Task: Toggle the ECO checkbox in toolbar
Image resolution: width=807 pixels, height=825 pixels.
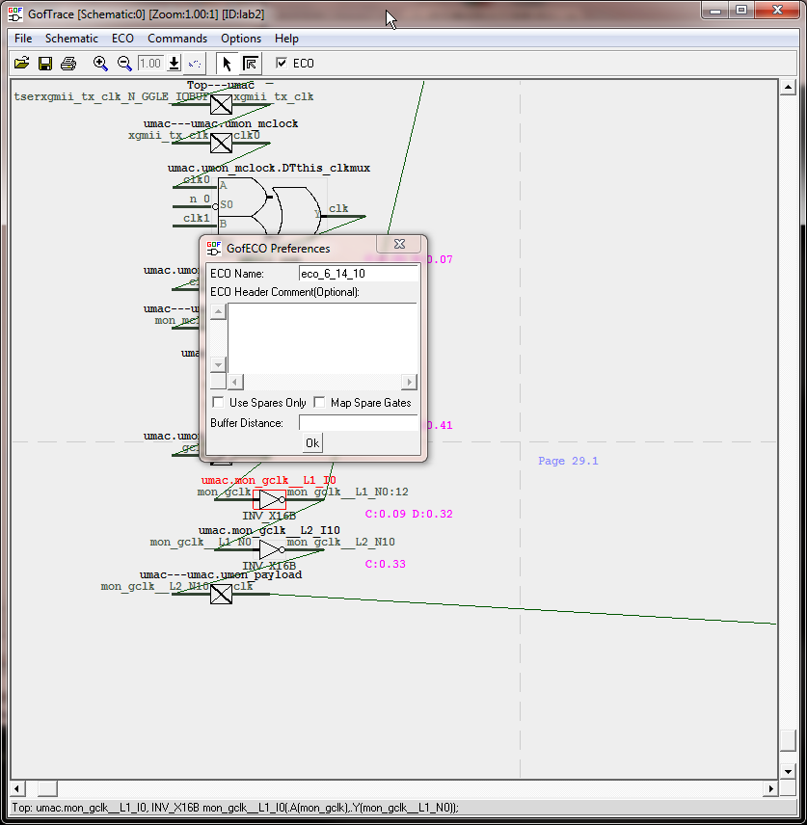Action: (282, 64)
